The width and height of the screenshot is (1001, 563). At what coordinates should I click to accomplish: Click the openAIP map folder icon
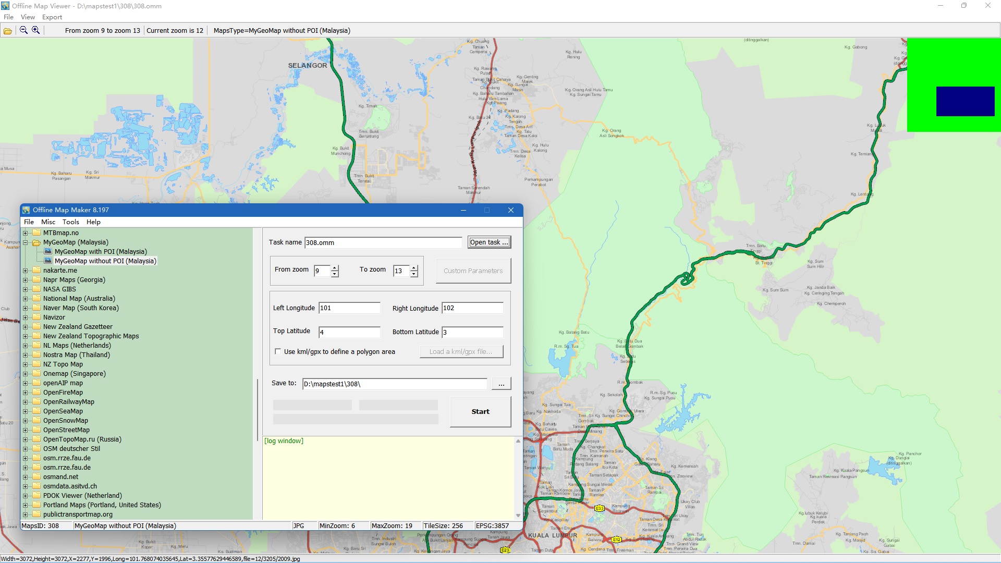[36, 383]
